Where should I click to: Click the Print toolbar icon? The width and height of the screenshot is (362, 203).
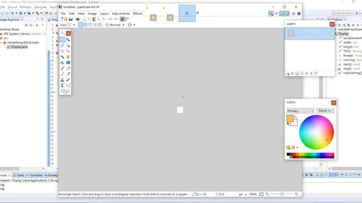point(78,19)
